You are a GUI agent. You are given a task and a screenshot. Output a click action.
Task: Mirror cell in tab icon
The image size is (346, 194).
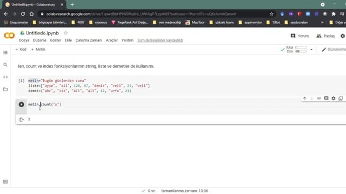point(341,98)
